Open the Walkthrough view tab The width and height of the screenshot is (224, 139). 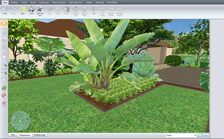coord(40,135)
